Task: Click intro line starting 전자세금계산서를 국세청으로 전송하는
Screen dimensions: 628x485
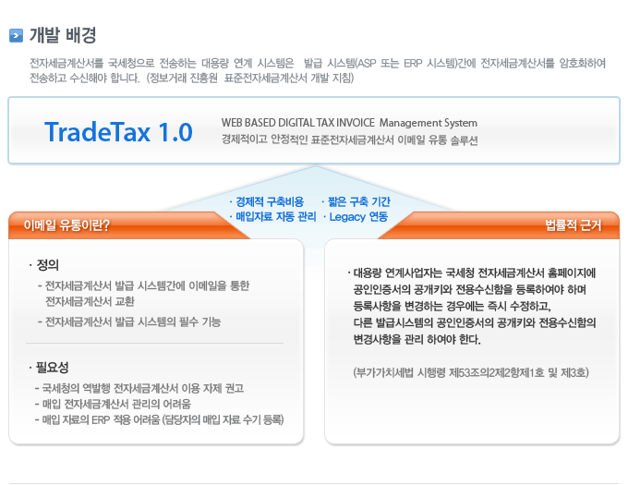Action: pyautogui.click(x=318, y=63)
